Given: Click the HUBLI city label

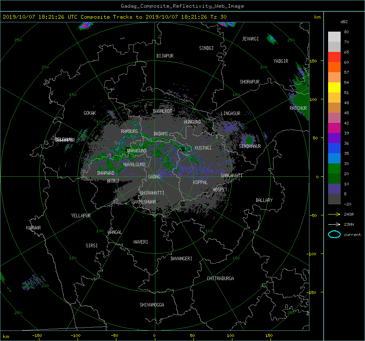Looking at the screenshot, I should (x=113, y=181).
